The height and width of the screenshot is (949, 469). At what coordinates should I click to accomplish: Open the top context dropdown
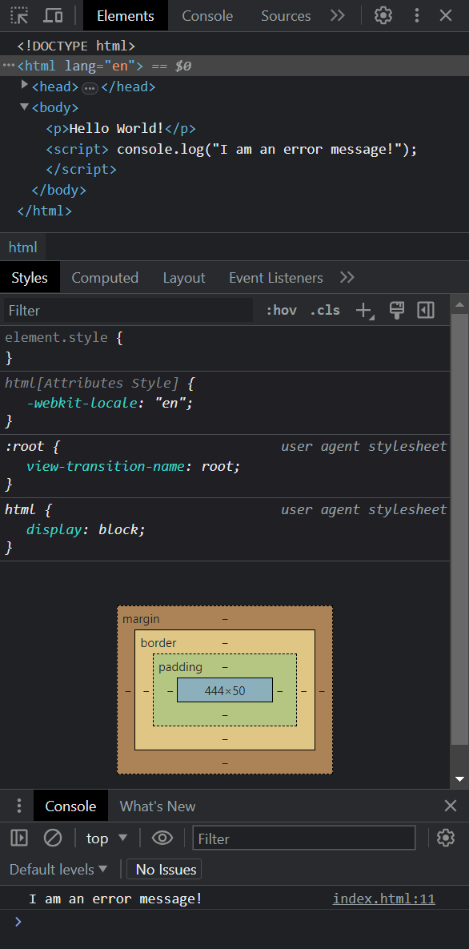point(107,838)
